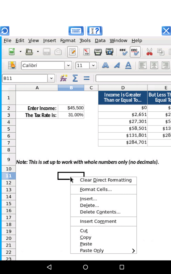The width and height of the screenshot is (171, 274).
Task: Toggle italic text formatting
Action: point(117,65)
